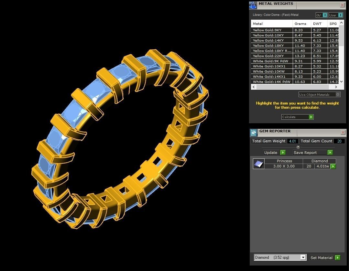The height and width of the screenshot is (271, 349).
Task: Select the White Gold:14KX1 row
Action: pyautogui.click(x=295, y=76)
